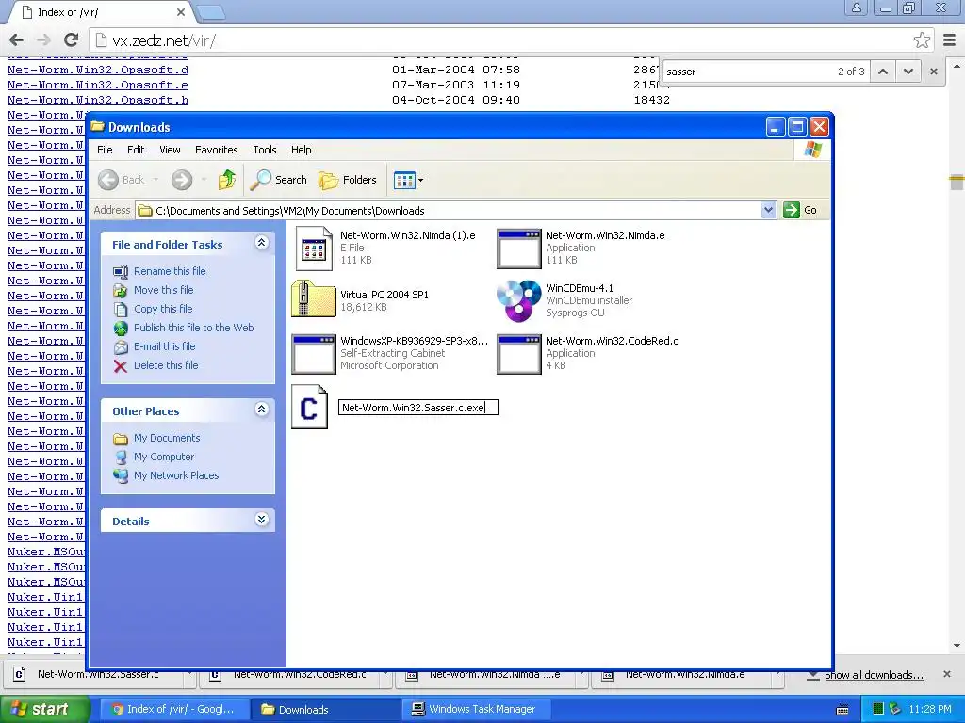Click the Downloads taskbar button
This screenshot has height=723, width=965.
(x=325, y=709)
